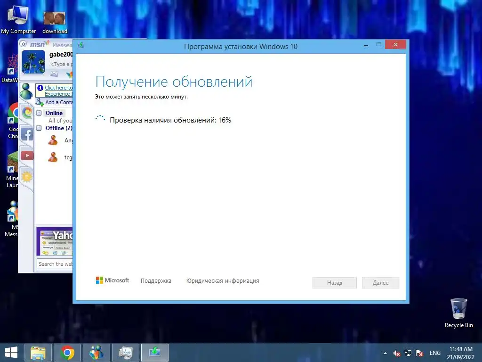Collapse the Online contacts group
Screen dimensions: 482x362
pyautogui.click(x=39, y=113)
